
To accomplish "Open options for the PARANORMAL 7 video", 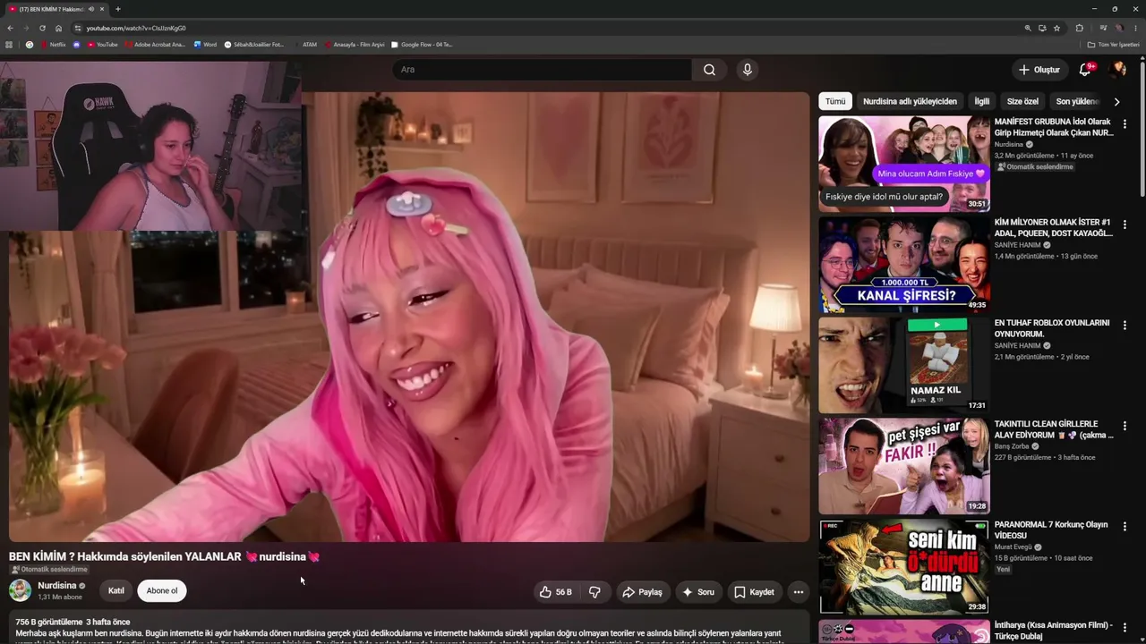I will click(1125, 527).
